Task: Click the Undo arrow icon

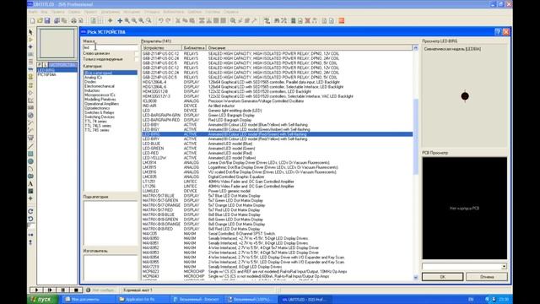Action: (161, 21)
